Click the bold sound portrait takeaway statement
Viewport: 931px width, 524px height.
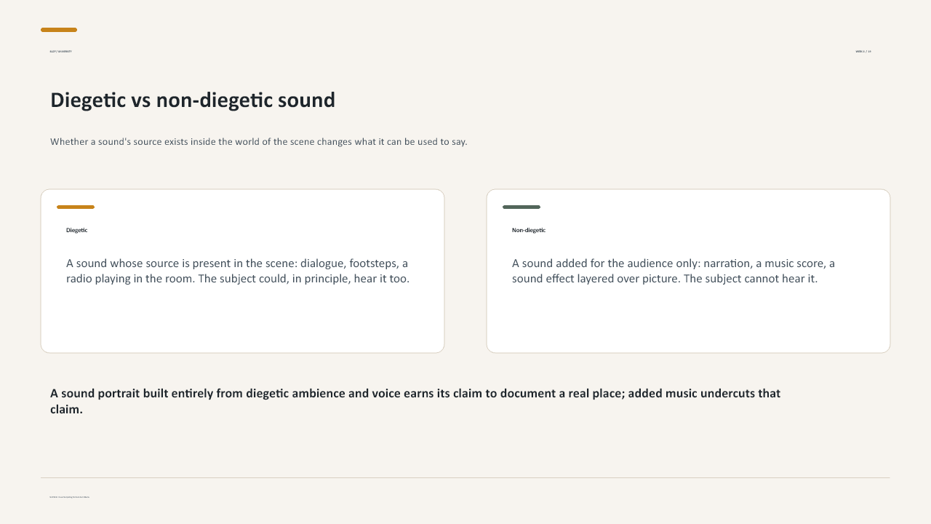pos(415,401)
